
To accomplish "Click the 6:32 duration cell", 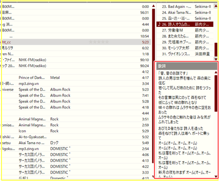I will click(146, 48).
